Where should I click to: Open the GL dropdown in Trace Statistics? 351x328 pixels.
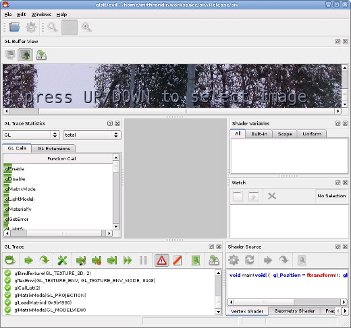click(x=31, y=135)
